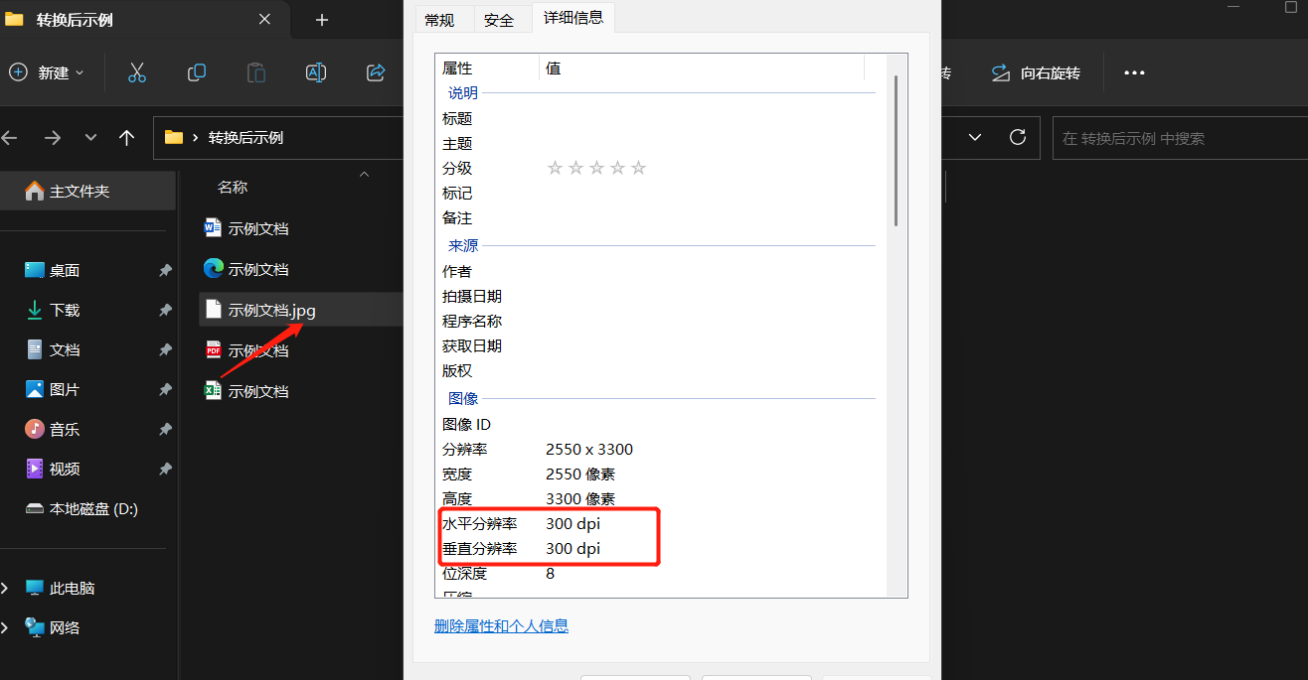
Task: Open 文档 in the sidebar
Action: click(65, 349)
